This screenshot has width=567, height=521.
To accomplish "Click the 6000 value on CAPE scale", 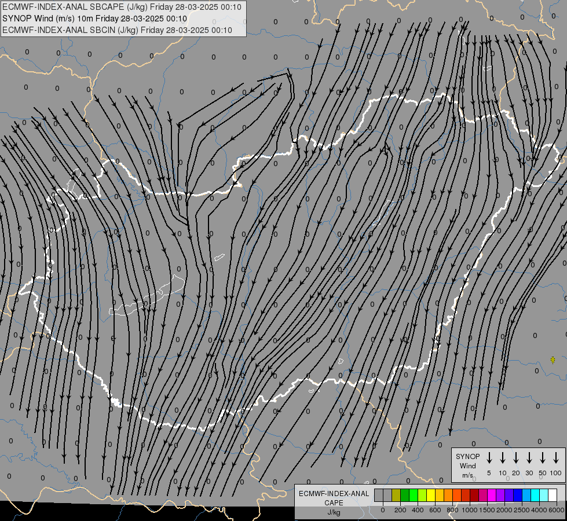I will tap(557, 510).
